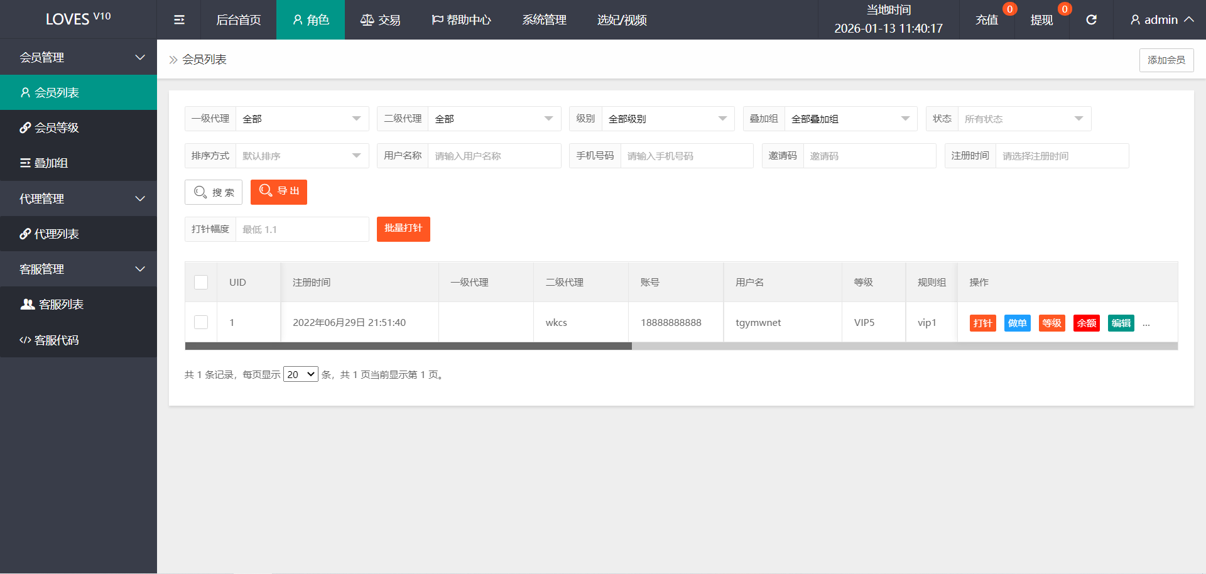1206x574 pixels.
Task: Click the user icon beside admin
Action: [1135, 19]
